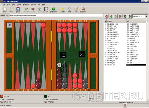
Task: Undo the last move with Undo icon
Action: [63, 10]
